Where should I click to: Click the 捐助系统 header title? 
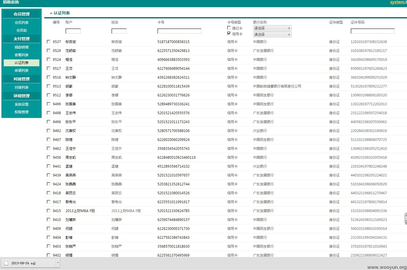tap(11, 2)
